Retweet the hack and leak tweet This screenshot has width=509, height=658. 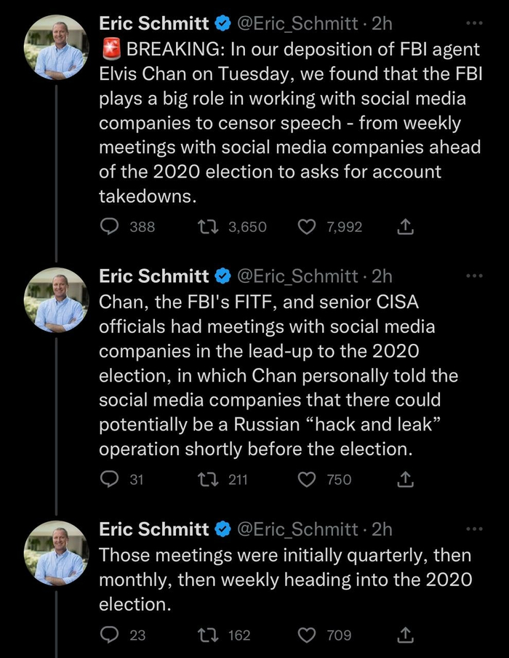coord(207,479)
